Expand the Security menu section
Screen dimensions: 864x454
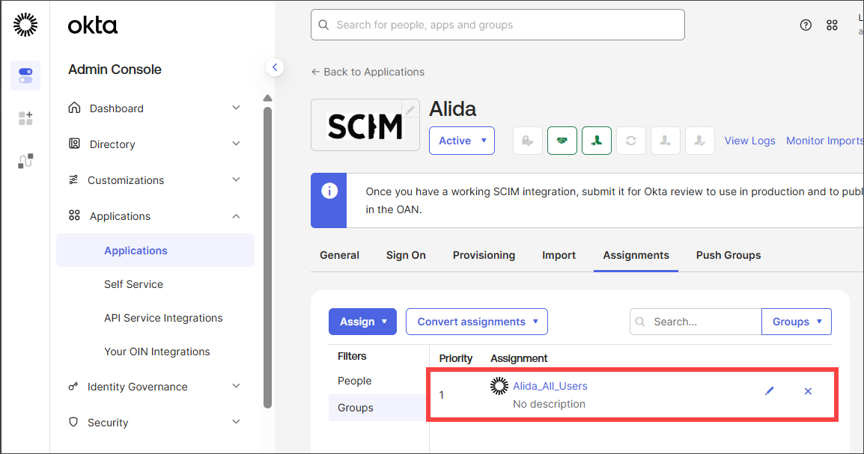point(237,422)
